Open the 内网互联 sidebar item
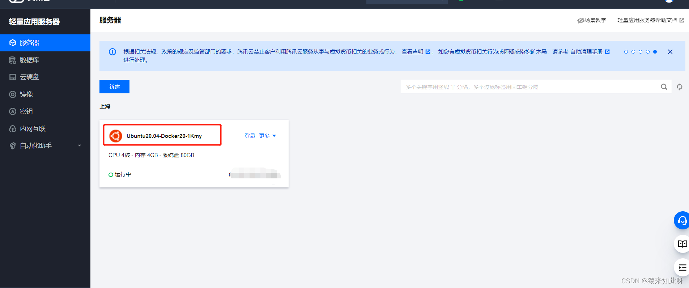The height and width of the screenshot is (288, 689). 45,129
